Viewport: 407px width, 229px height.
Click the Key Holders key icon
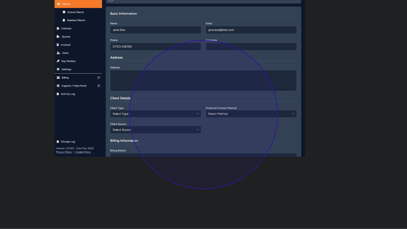[58, 61]
